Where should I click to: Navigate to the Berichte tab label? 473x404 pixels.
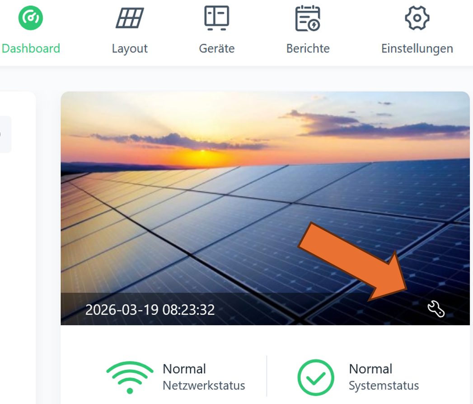[x=308, y=48]
